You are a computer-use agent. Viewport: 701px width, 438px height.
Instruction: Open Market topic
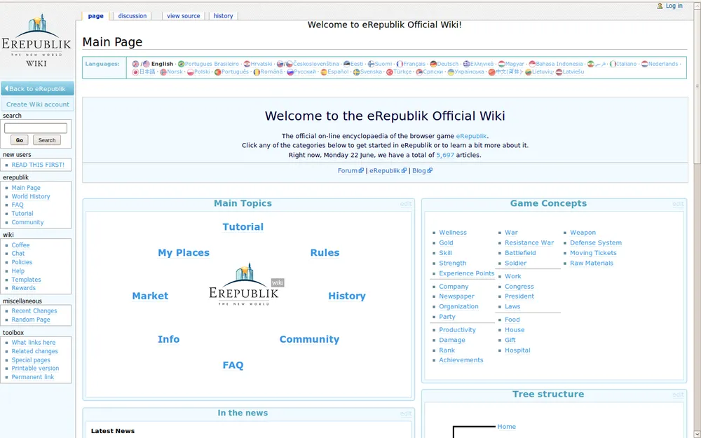pyautogui.click(x=150, y=296)
